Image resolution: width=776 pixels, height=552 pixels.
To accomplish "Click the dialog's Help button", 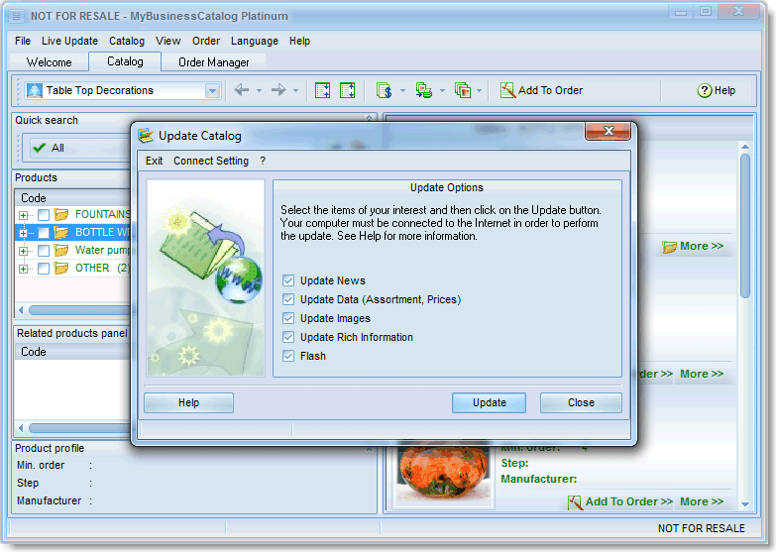I will (188, 402).
